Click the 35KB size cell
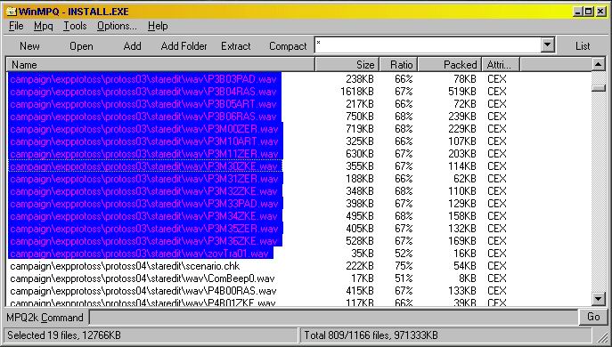612x347 pixels. click(363, 254)
